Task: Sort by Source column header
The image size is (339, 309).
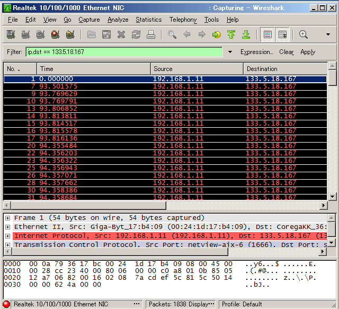Action: pyautogui.click(x=197, y=69)
